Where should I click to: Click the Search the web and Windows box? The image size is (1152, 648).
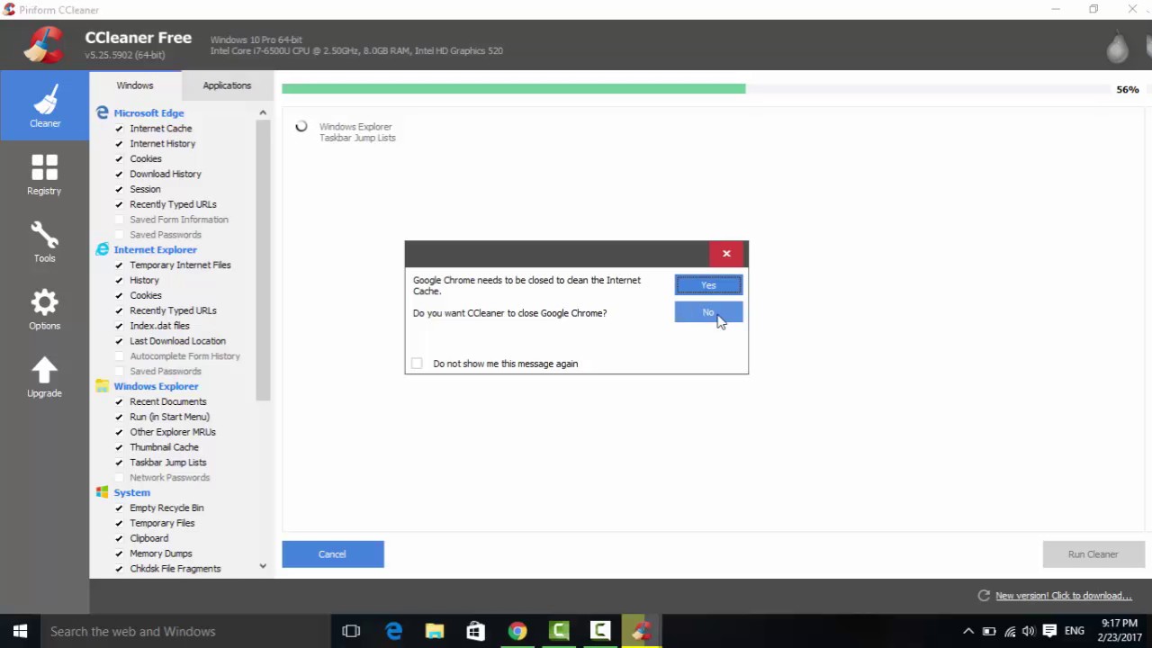click(x=185, y=631)
